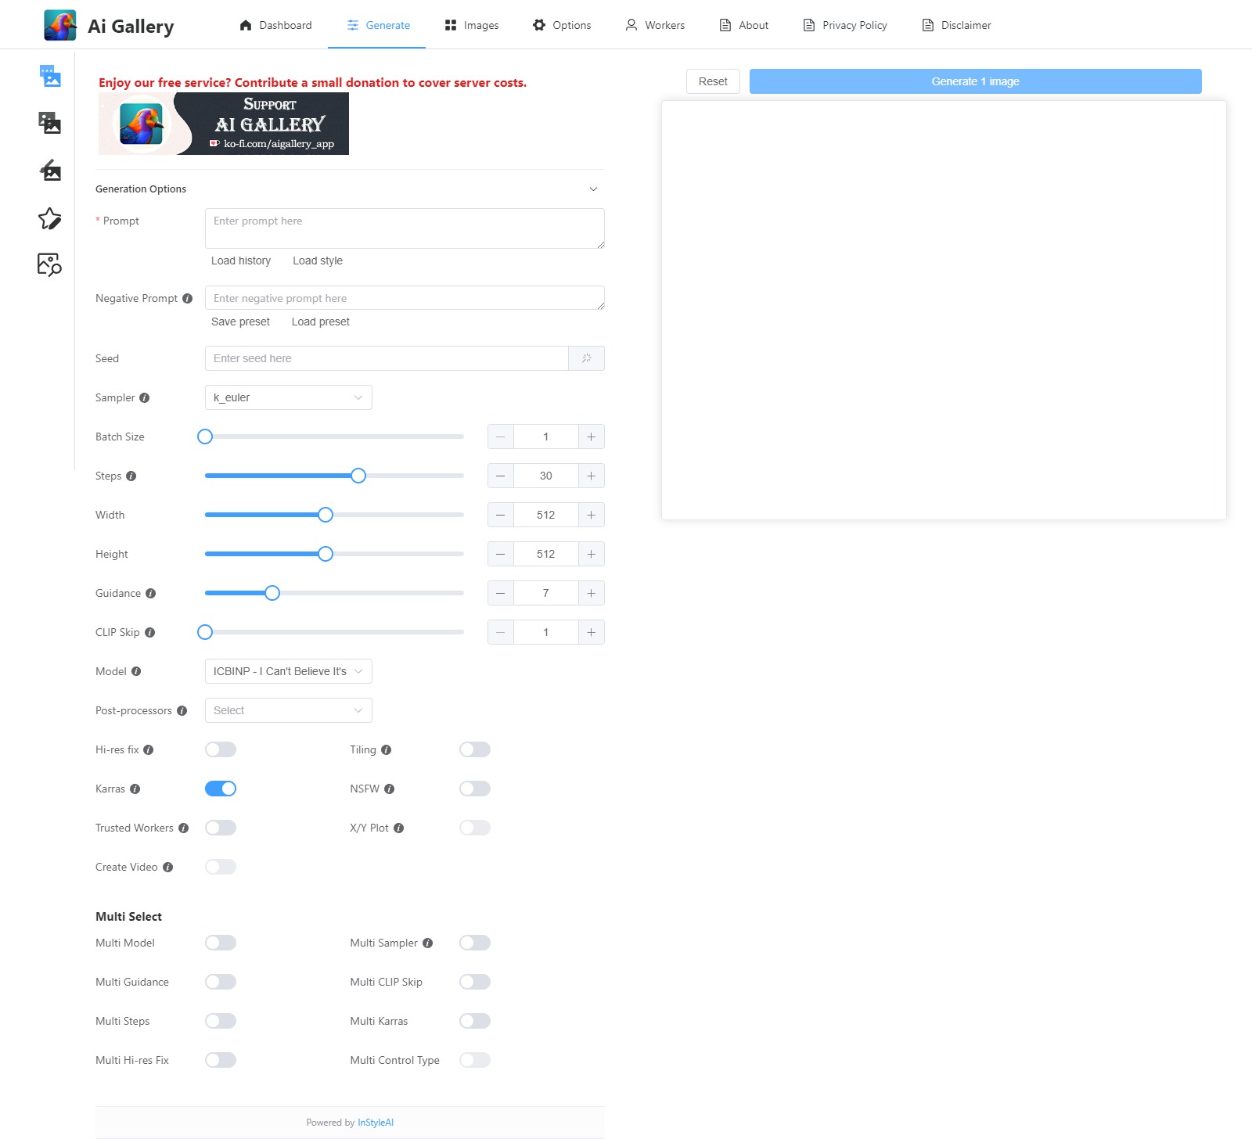
Task: Open the About tab
Action: click(x=744, y=25)
